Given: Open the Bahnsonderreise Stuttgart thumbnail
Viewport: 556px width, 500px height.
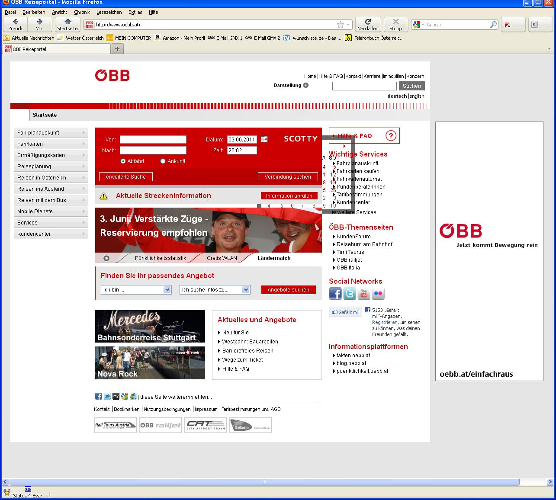Looking at the screenshot, I should pyautogui.click(x=150, y=326).
